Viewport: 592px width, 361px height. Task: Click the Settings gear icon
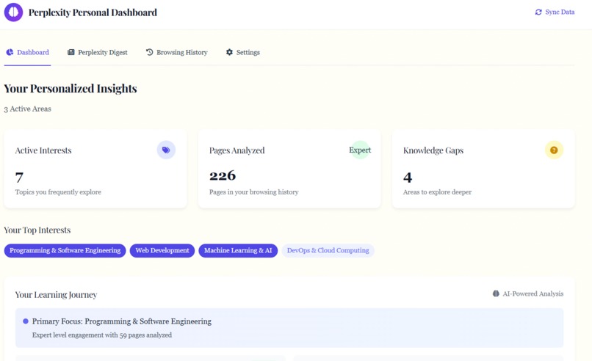coord(229,52)
